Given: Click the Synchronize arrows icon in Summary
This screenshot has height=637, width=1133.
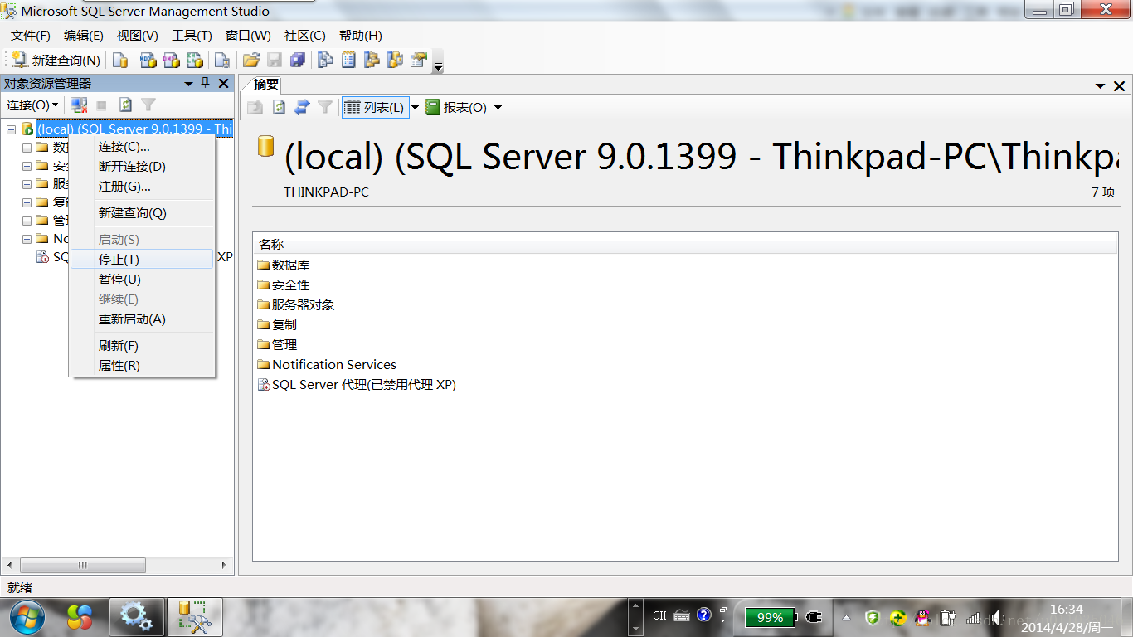Looking at the screenshot, I should (302, 107).
